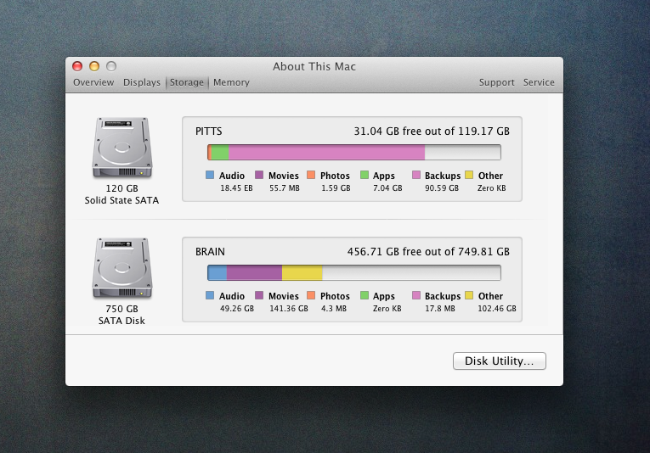Image resolution: width=650 pixels, height=453 pixels.
Task: Click PITTS Other yellow legend swatch
Action: (x=469, y=175)
